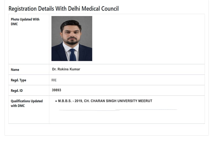Click the surname "Kumar" in the Name row

click(x=75, y=69)
